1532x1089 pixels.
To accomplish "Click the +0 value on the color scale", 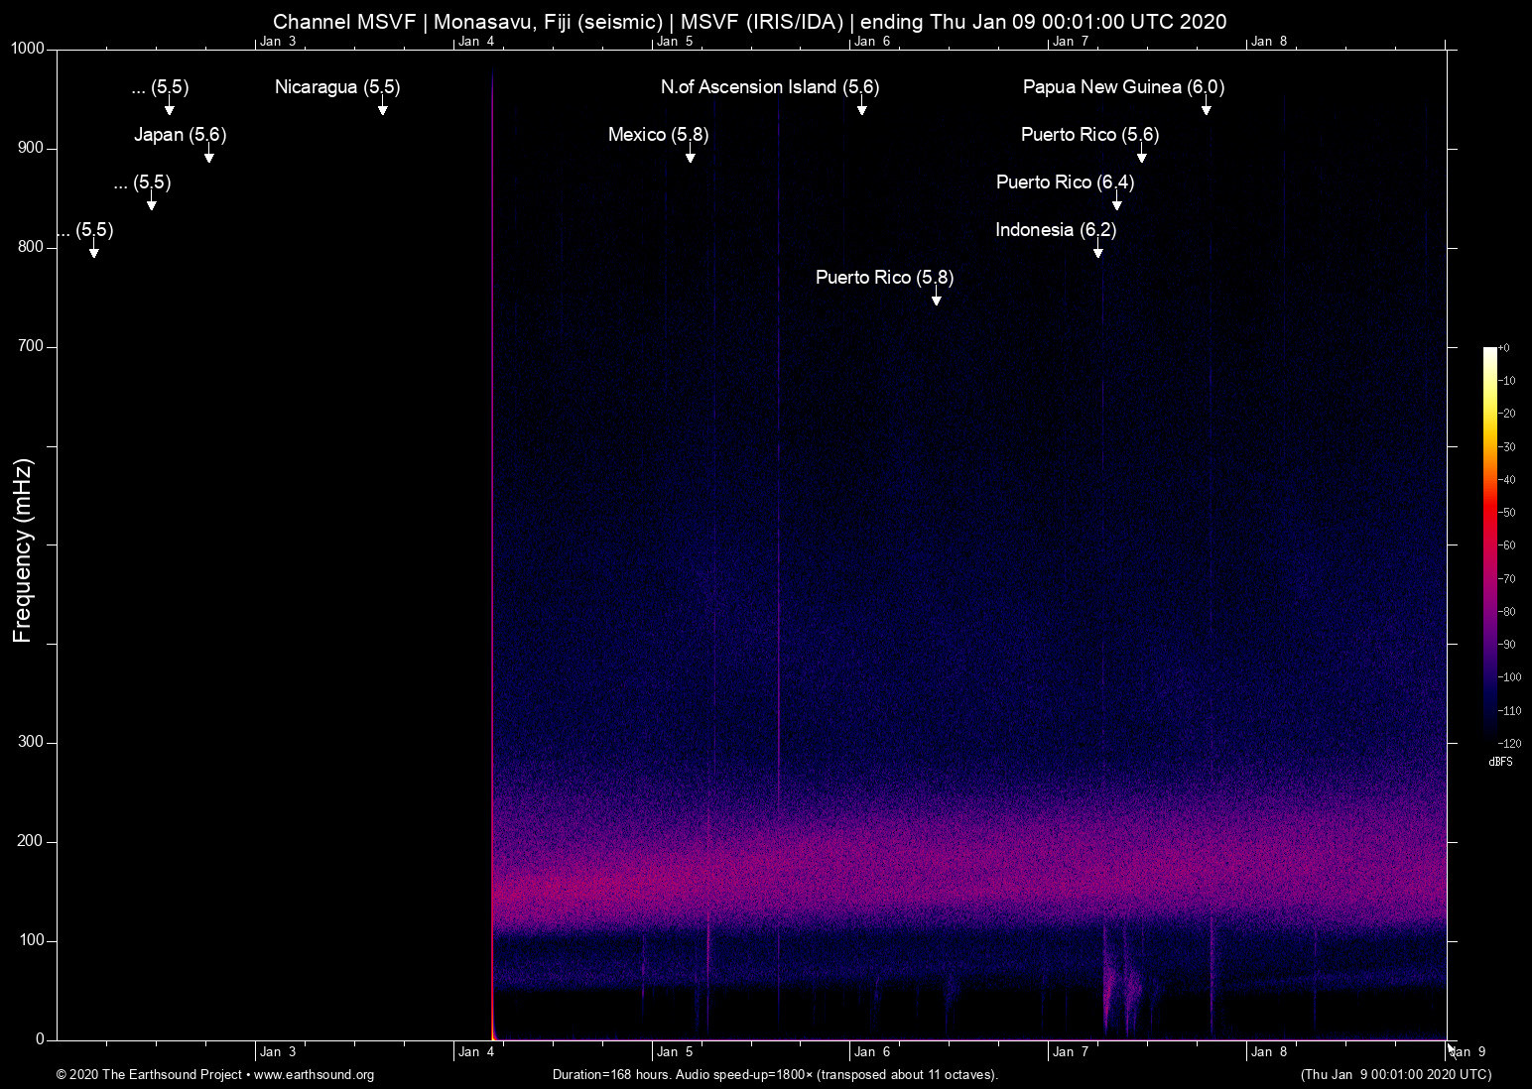I will 1504,348.
